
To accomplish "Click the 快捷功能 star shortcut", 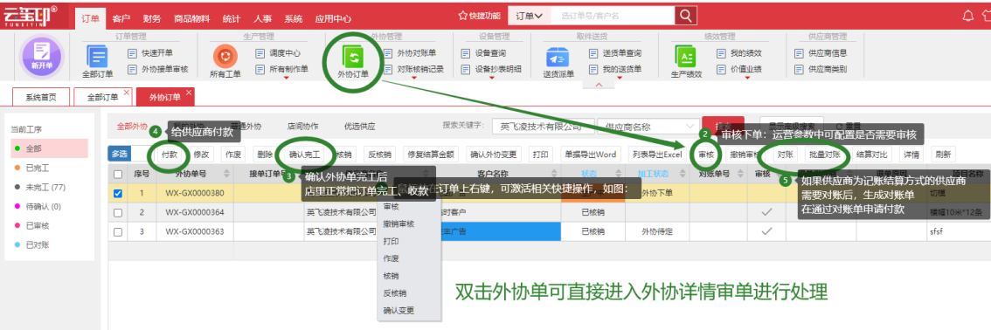I will (x=480, y=15).
